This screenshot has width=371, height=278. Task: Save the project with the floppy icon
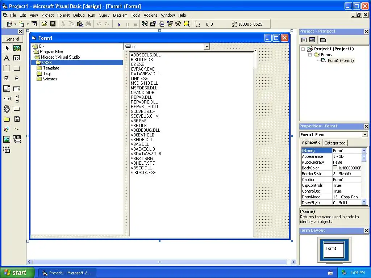53,24
